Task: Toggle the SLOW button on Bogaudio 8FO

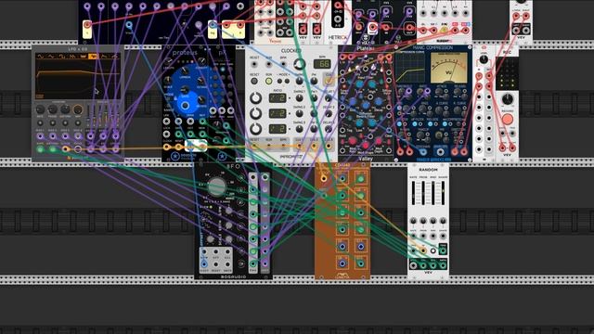Action: (x=211, y=207)
